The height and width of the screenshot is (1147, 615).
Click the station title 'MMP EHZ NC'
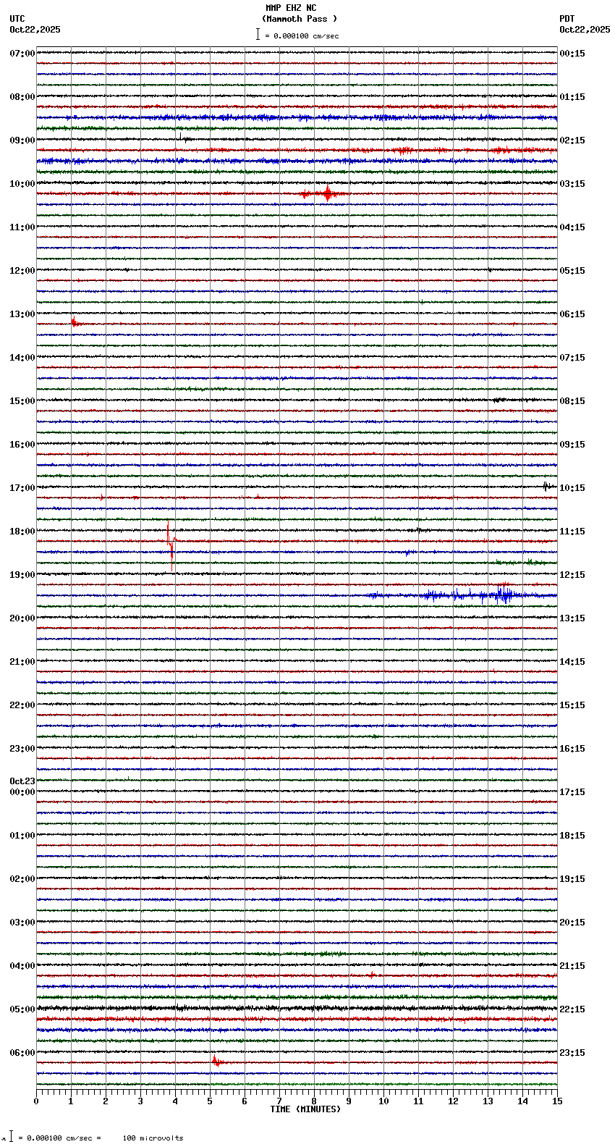291,8
